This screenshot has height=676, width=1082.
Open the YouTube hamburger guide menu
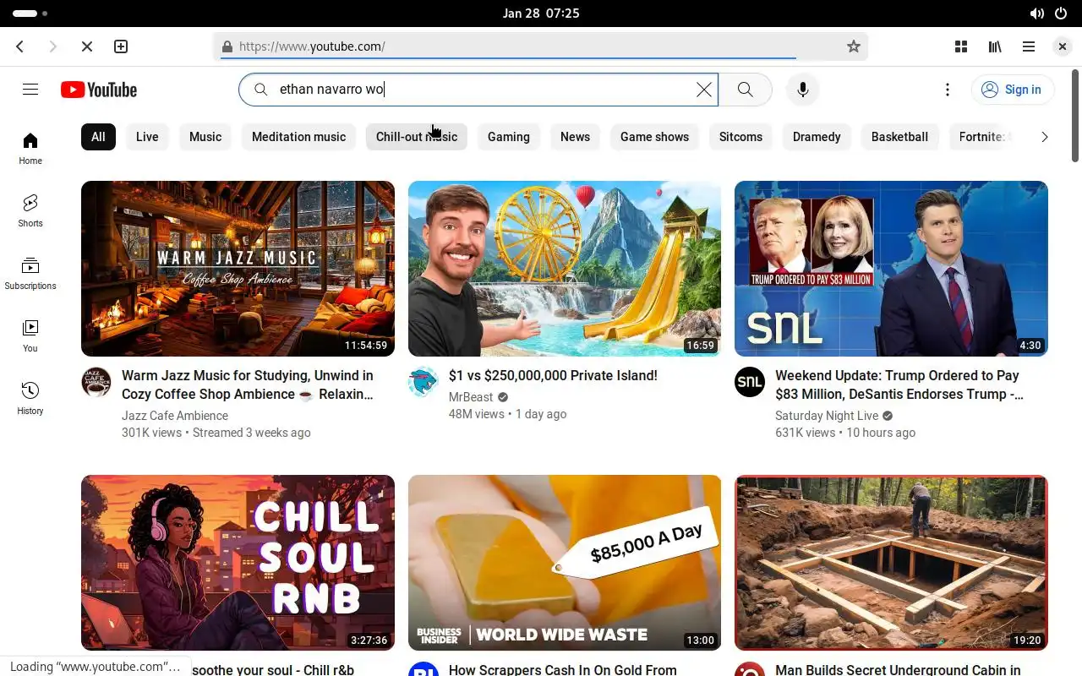[x=30, y=90]
